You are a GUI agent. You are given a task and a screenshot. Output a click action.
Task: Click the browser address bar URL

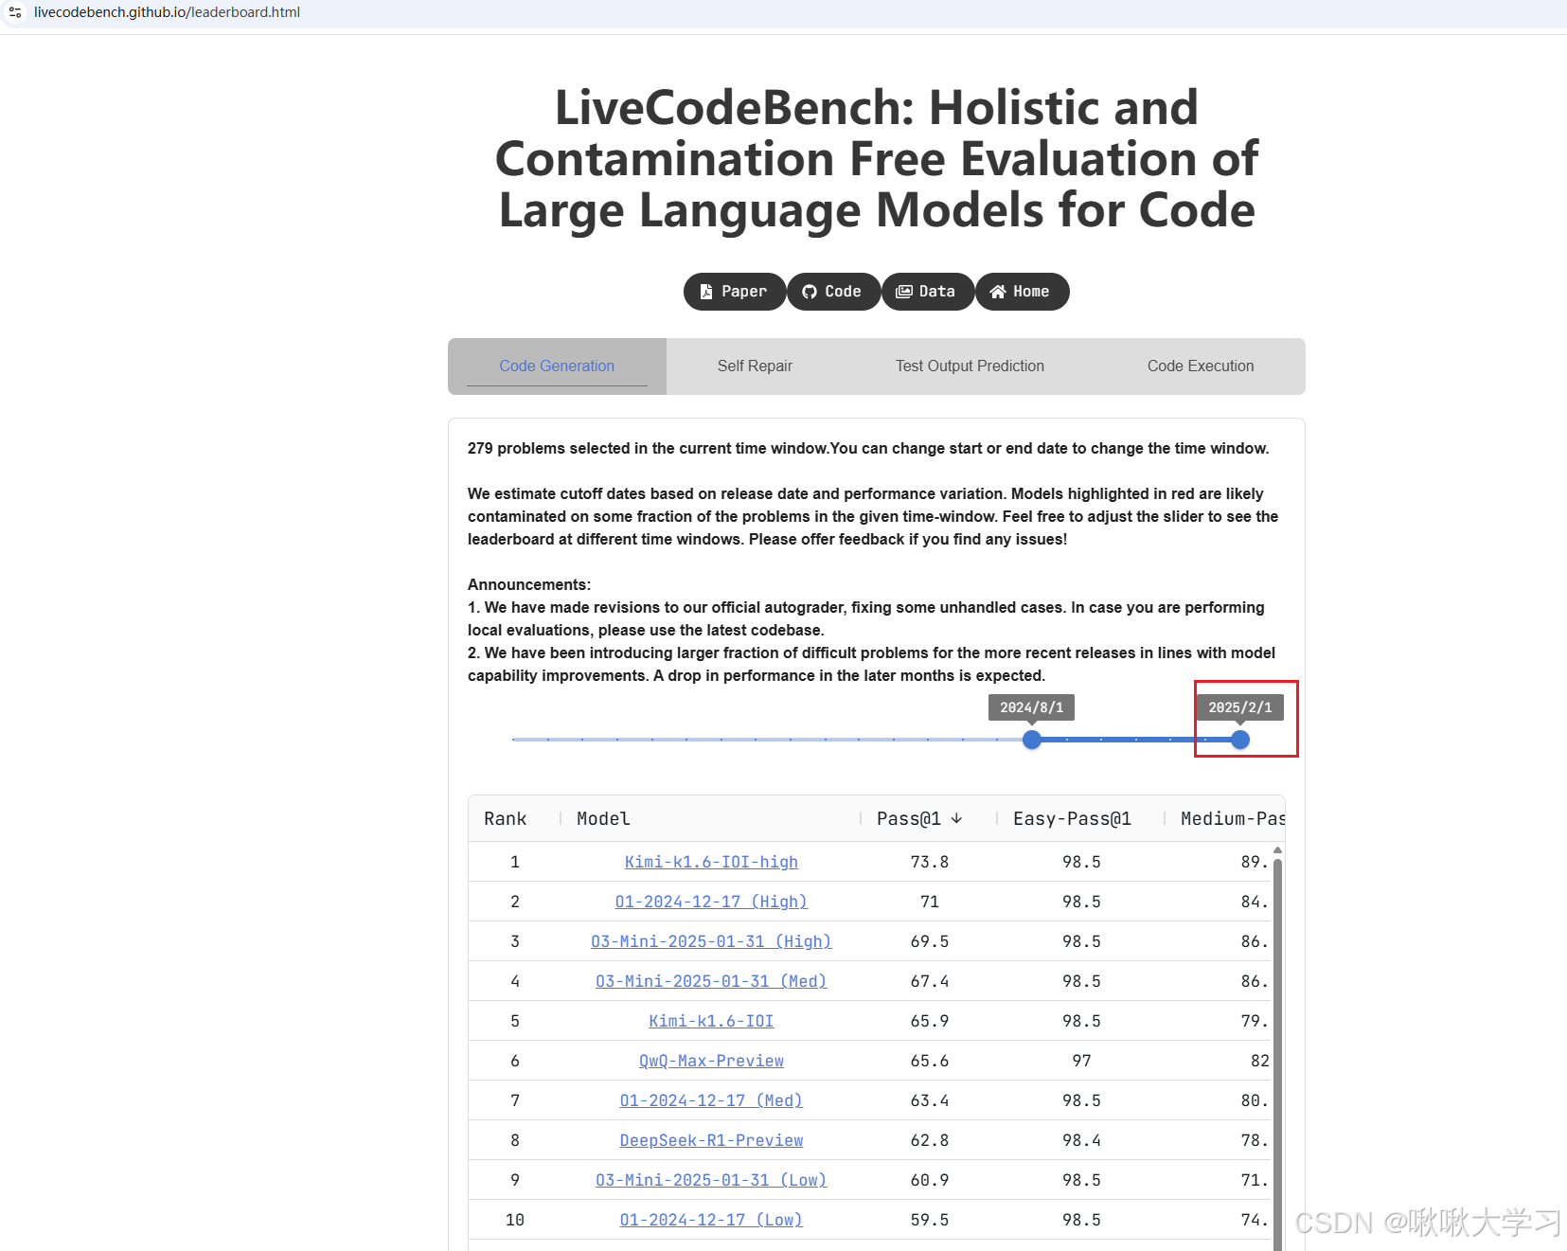[167, 12]
